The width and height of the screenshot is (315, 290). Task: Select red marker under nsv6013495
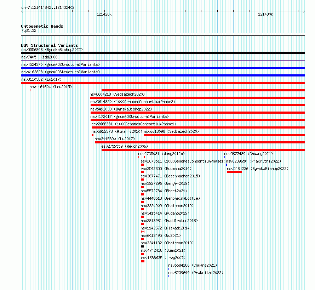tap(143, 239)
